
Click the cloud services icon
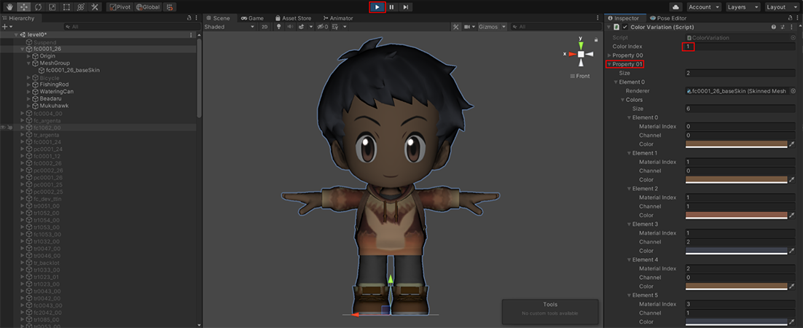[675, 7]
